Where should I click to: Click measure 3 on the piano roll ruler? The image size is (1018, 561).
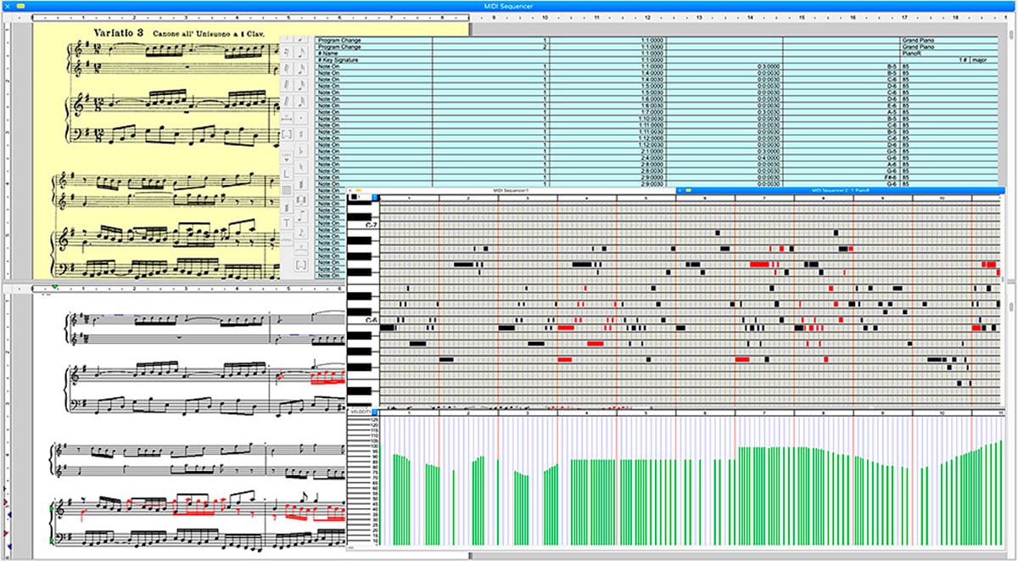[x=527, y=197]
